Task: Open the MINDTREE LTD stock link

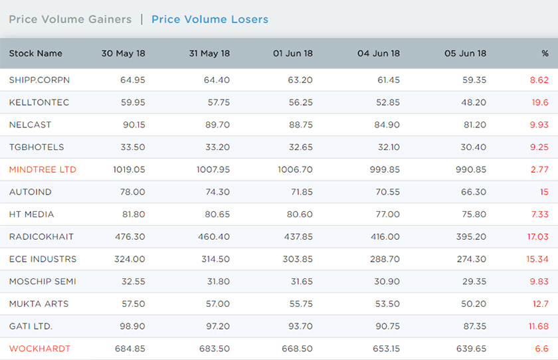Action: pyautogui.click(x=43, y=169)
